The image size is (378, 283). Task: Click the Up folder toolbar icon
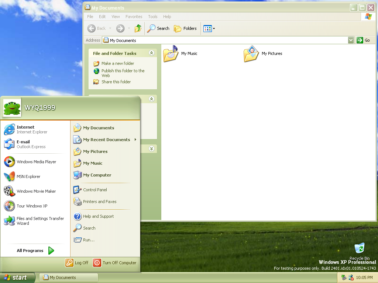tap(138, 28)
